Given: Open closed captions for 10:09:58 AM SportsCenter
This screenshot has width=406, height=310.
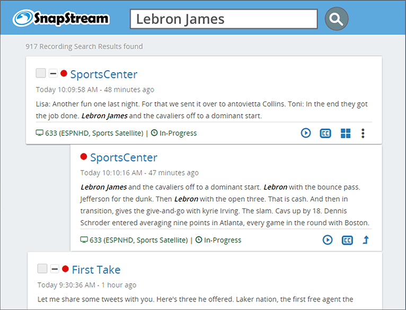Looking at the screenshot, I should point(325,133).
